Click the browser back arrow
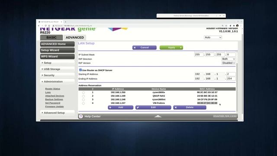This screenshot has width=277, height=156. [x=39, y=26]
